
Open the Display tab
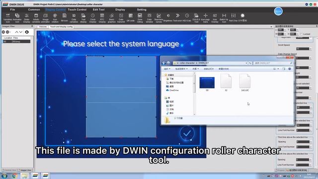(120, 9)
